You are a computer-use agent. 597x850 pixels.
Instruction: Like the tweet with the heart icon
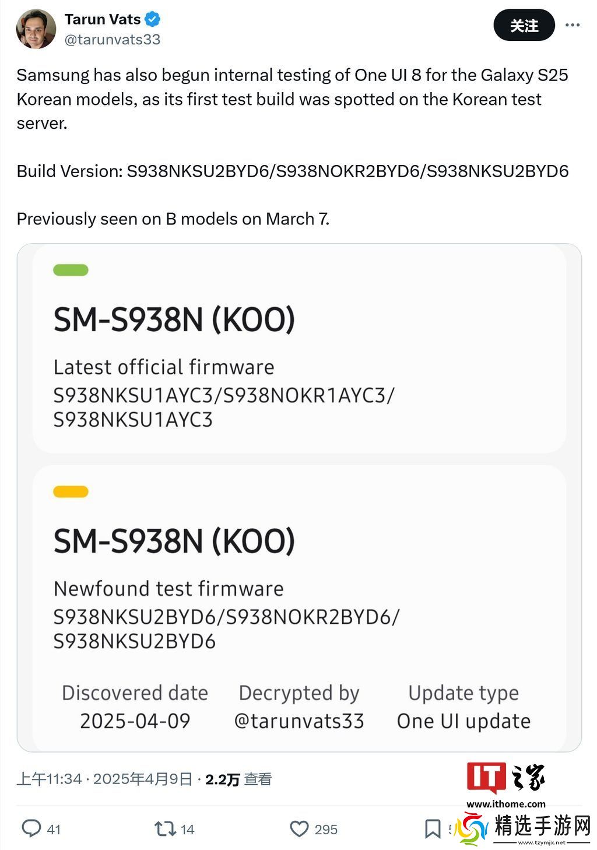pos(299,828)
